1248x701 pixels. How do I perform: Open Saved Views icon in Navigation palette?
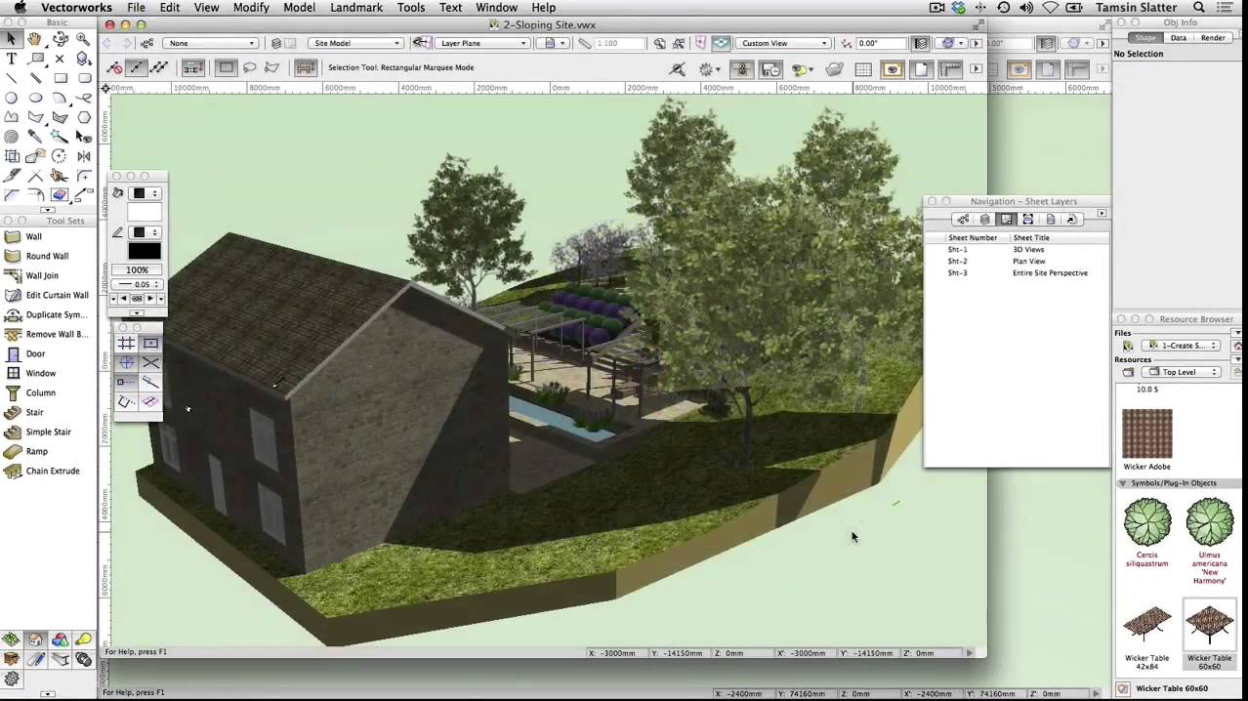tap(1050, 219)
